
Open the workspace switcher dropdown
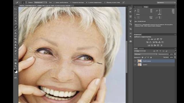[166, 3]
